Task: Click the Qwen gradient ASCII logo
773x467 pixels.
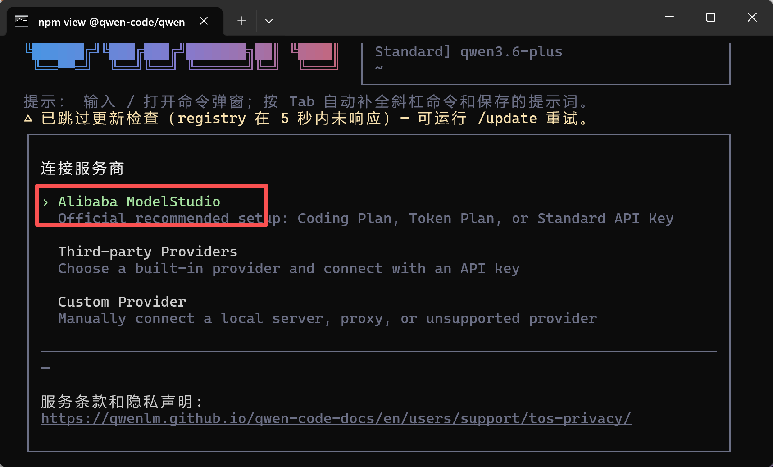Action: pos(182,56)
